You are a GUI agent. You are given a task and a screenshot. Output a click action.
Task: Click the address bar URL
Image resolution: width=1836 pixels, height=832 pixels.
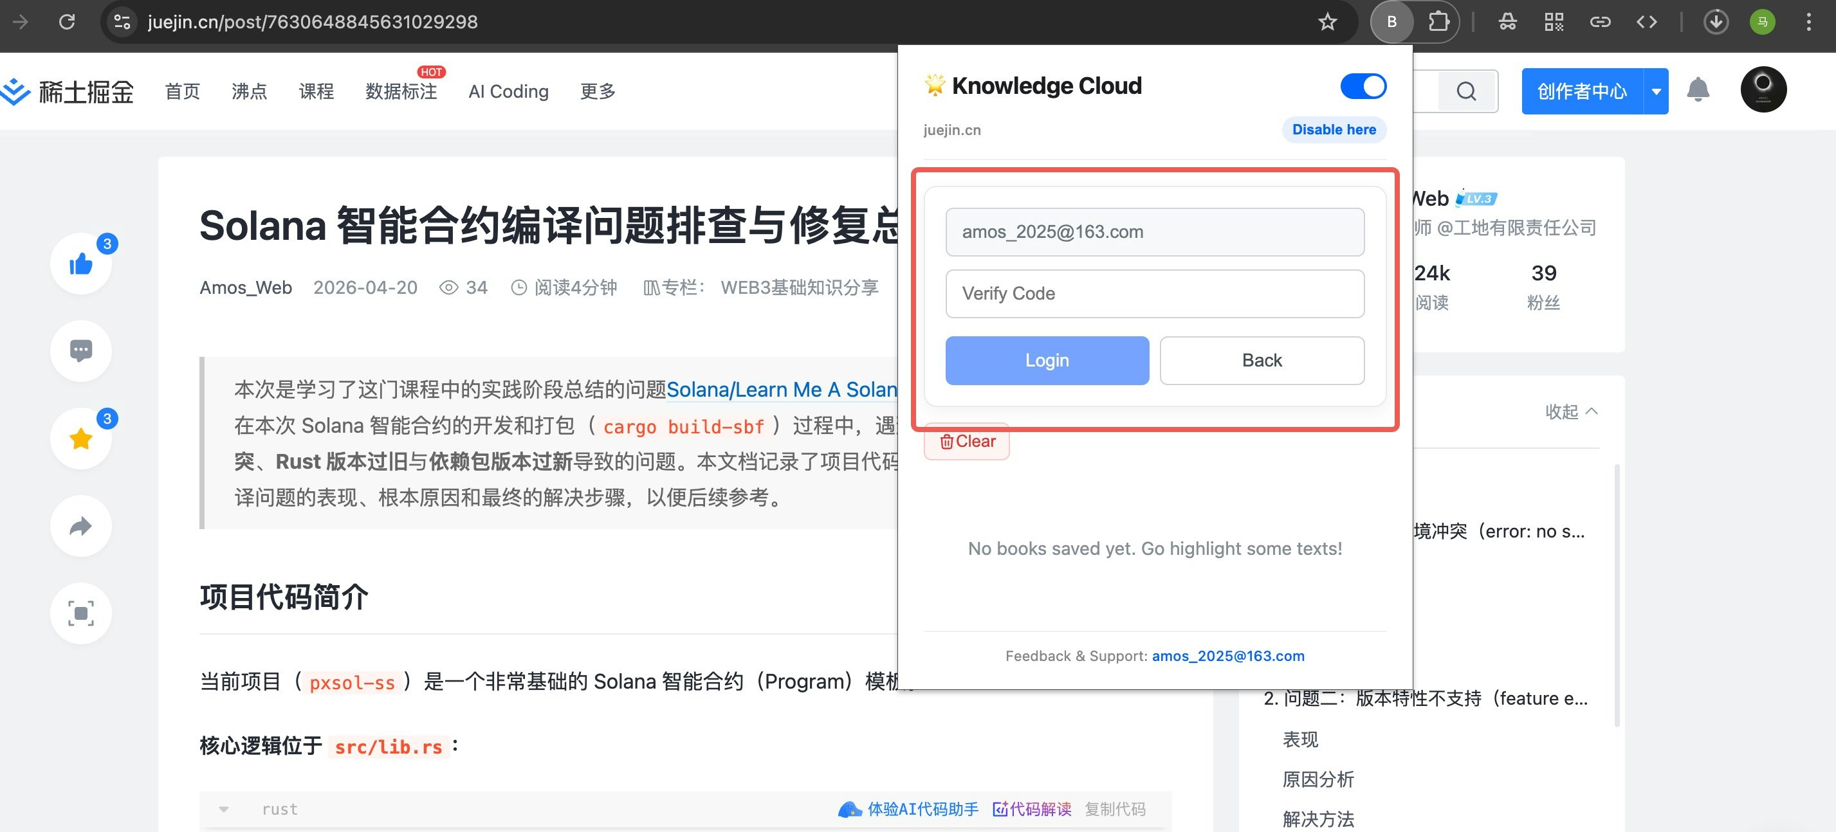pyautogui.click(x=312, y=22)
